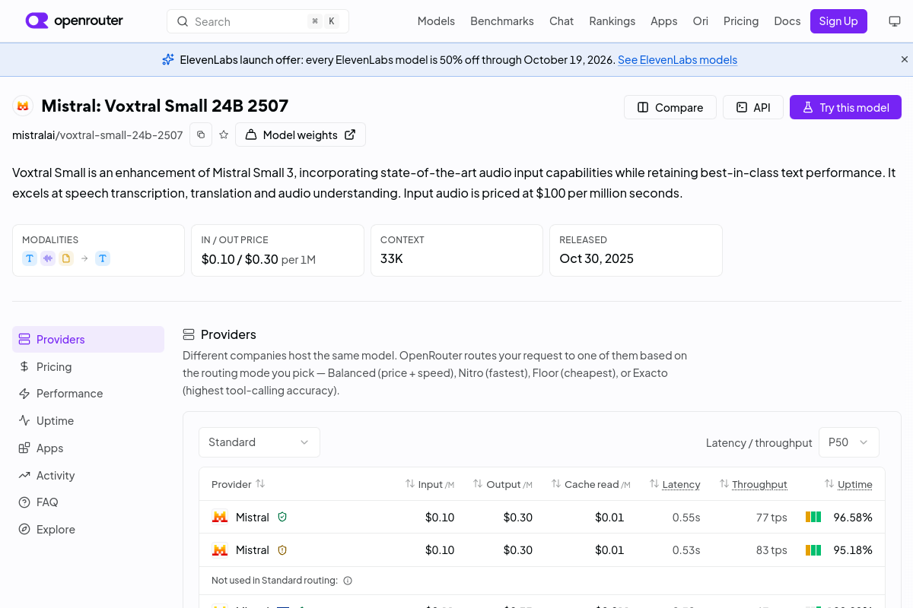Sort providers by Output price
This screenshot has height=608, width=913.
point(503,484)
